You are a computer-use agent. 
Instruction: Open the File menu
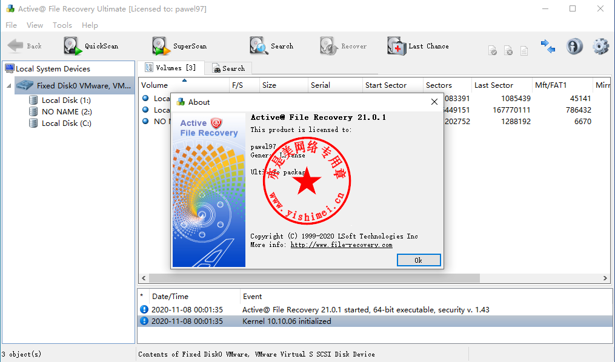pyautogui.click(x=11, y=25)
